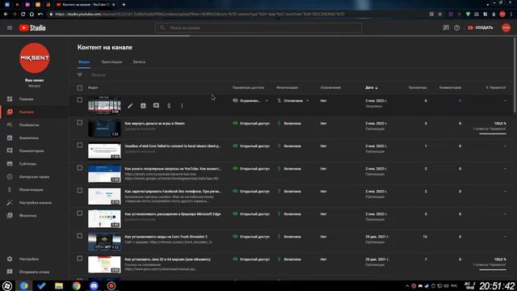The image size is (517, 291).
Task: Open the help question mark icon
Action: click(x=456, y=28)
